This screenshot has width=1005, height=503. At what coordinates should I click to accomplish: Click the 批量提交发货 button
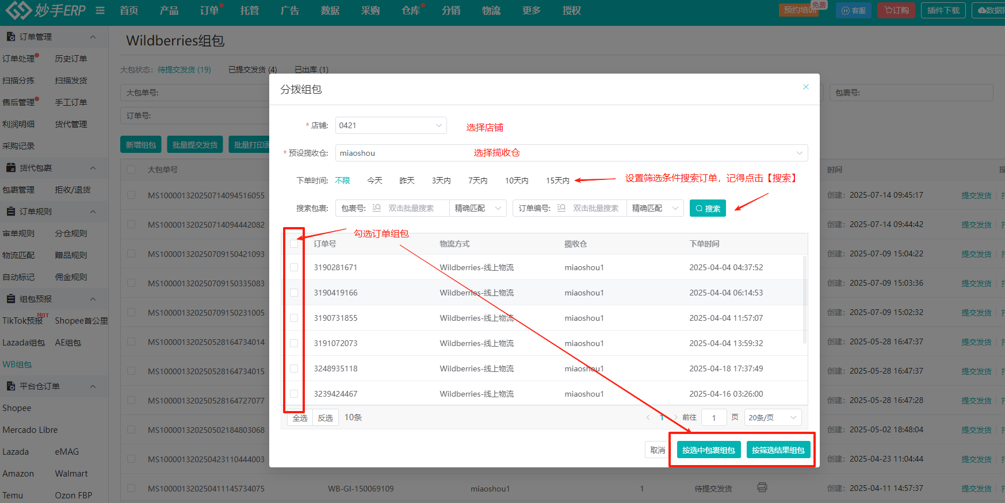point(195,145)
